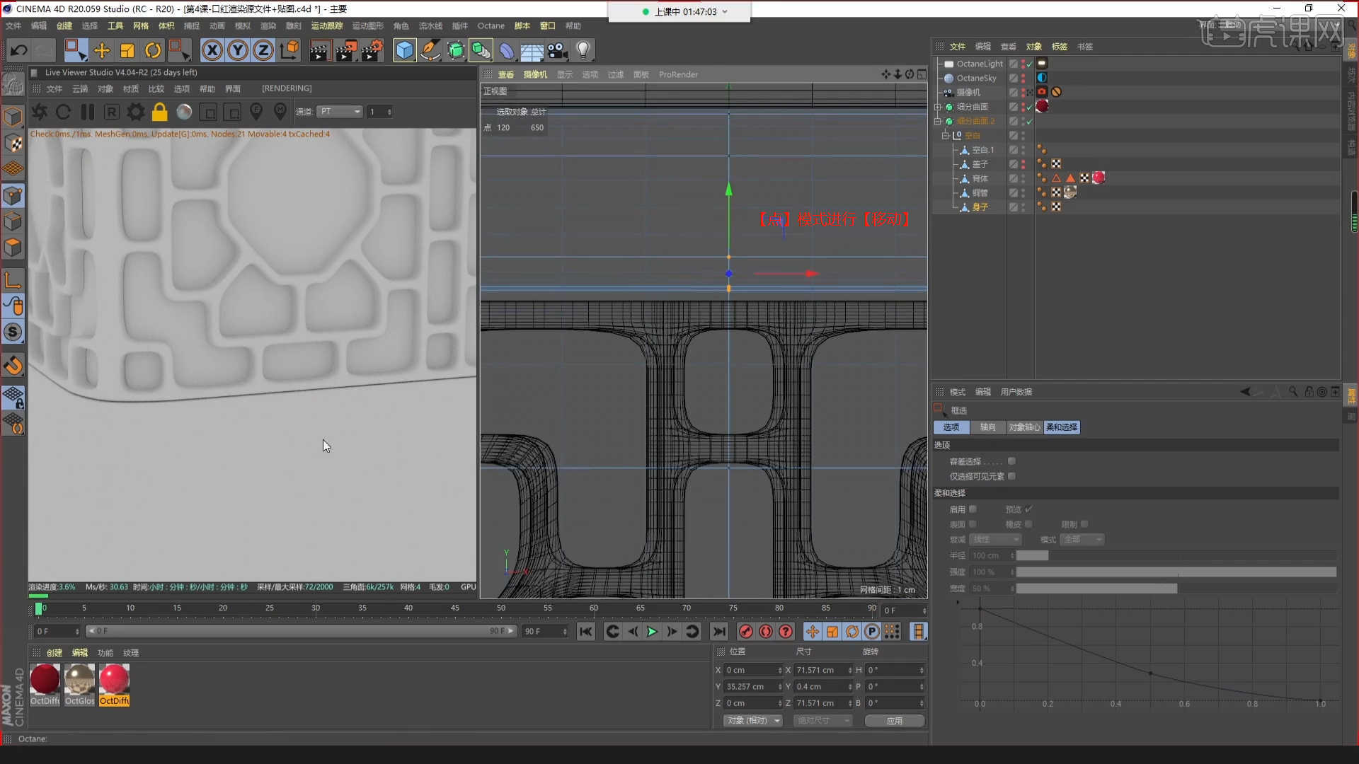Viewport: 1359px width, 764px height.
Task: Toggle soft selection preview checkmark
Action: (1029, 509)
